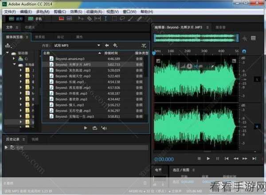The width and height of the screenshot is (266, 195).
Task: Switch to Waveform view in the toolbar
Action: [16, 19]
